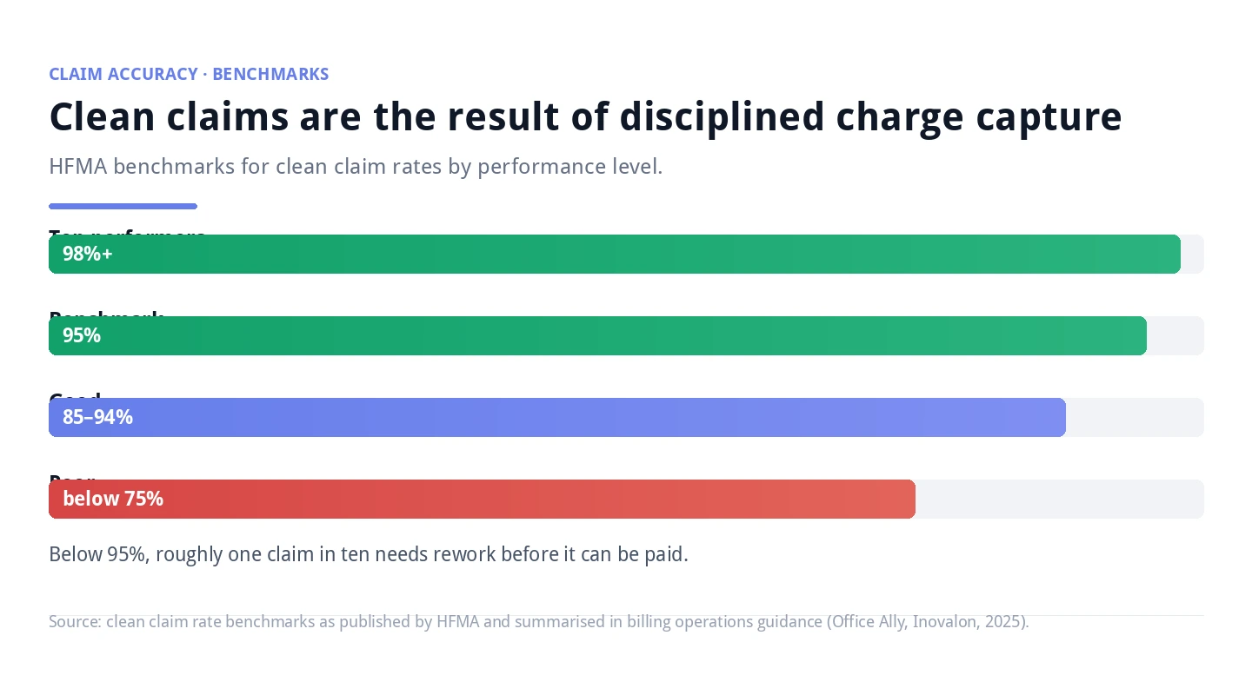This screenshot has height=695, width=1252.
Task: Click the Clean claims slide title
Action: 585,116
